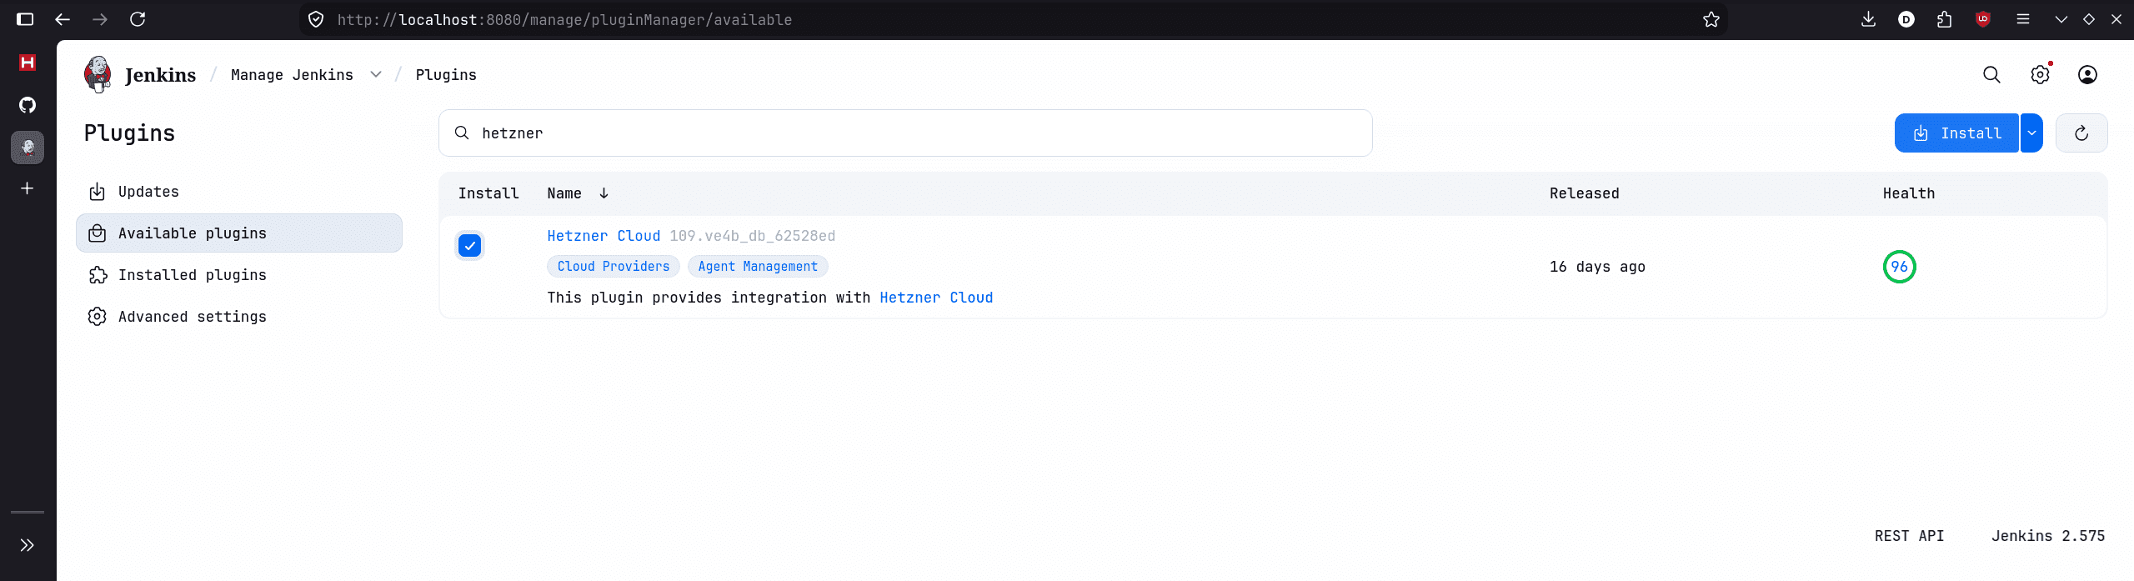The height and width of the screenshot is (581, 2134).
Task: Open Advanced settings in sidebar
Action: click(238, 317)
